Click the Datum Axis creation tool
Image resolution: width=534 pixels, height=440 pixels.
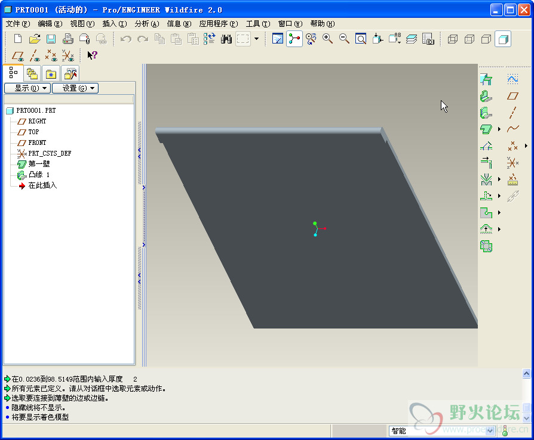tap(512, 113)
